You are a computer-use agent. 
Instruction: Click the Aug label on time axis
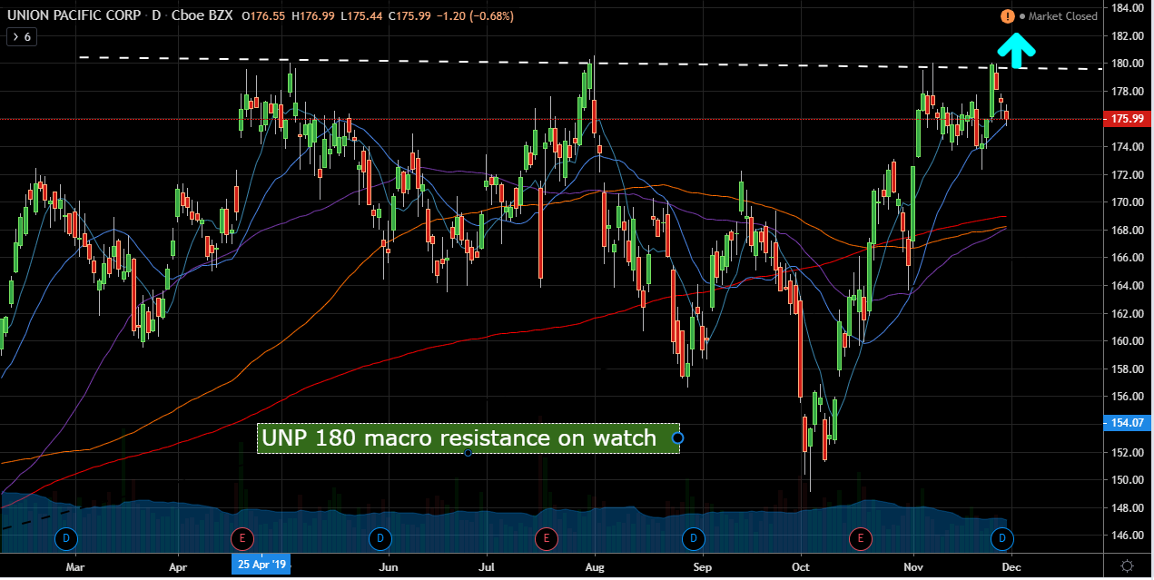point(595,565)
